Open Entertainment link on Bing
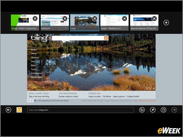The height and width of the screenshot is (137, 183). (37, 73)
